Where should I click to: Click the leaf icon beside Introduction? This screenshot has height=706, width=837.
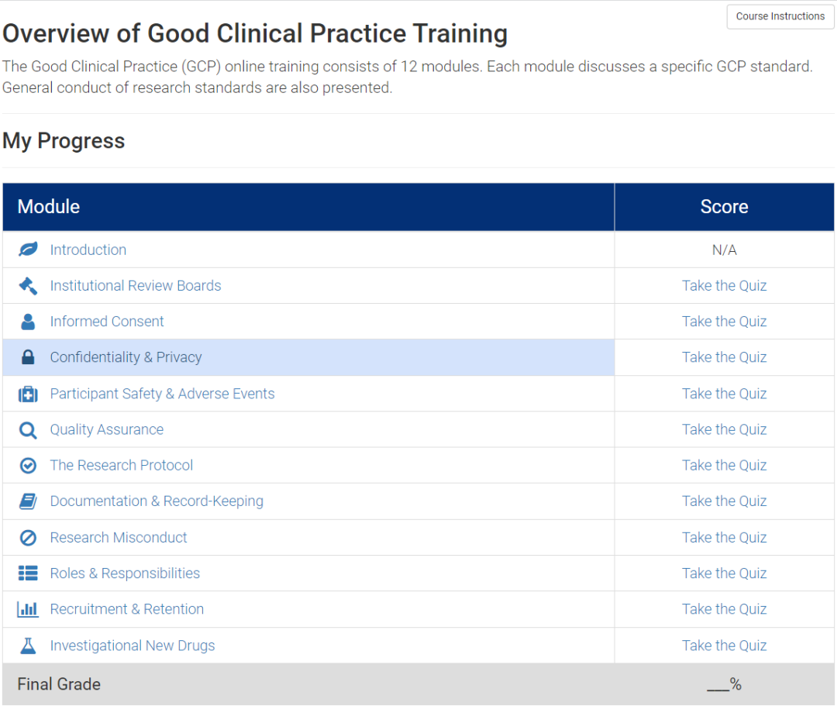[x=28, y=250]
